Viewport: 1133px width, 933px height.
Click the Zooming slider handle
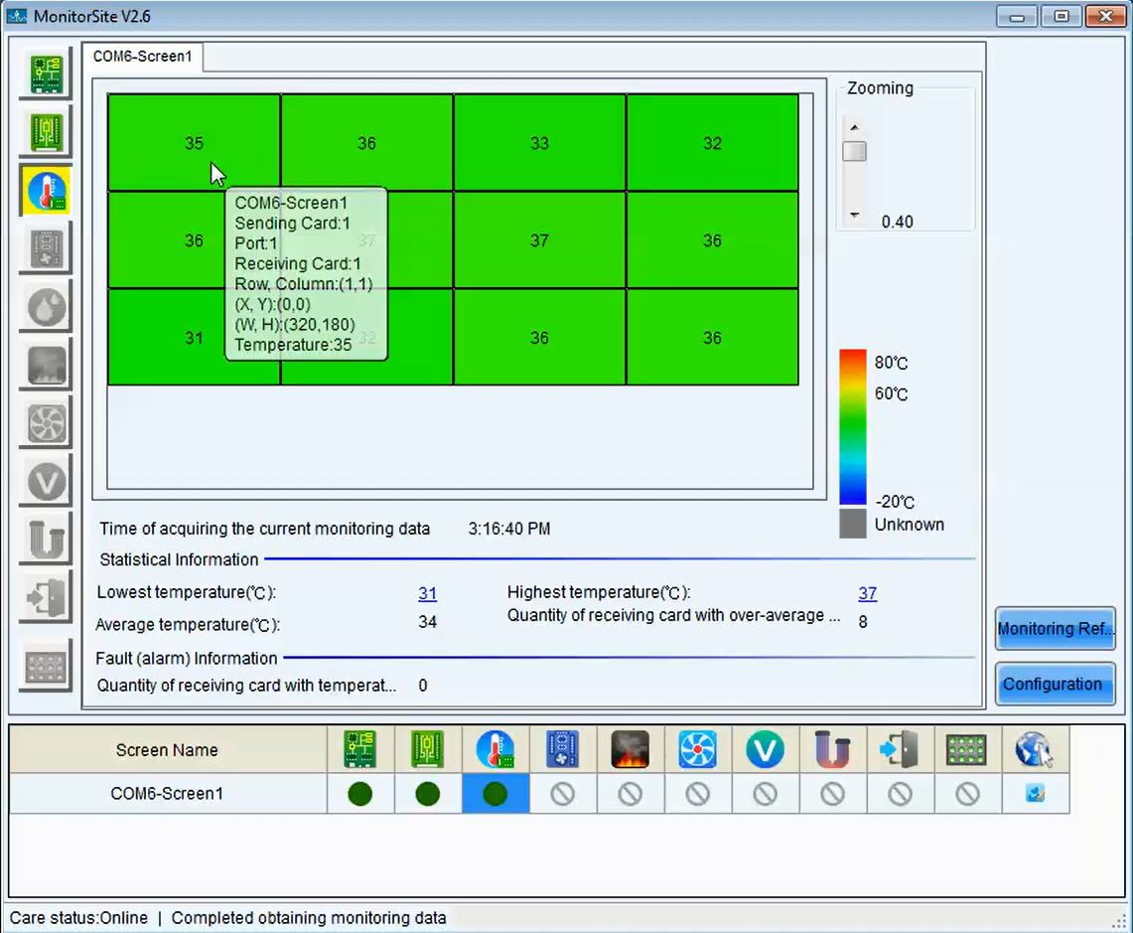(854, 152)
